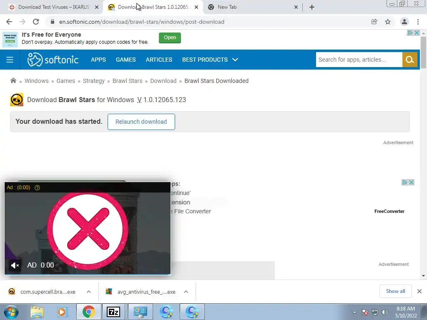Click the Chrome taskbar icon
This screenshot has height=320, width=427.
tap(88, 312)
